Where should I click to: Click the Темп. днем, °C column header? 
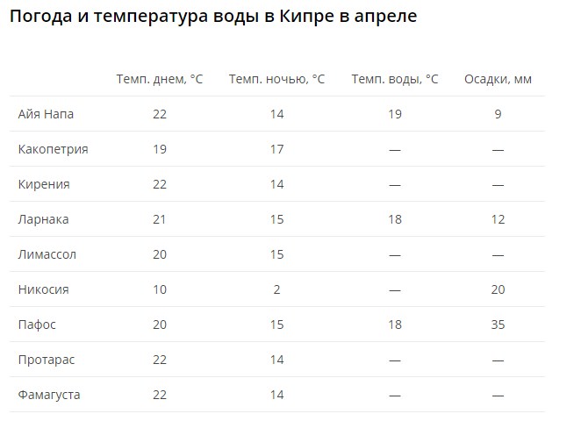pyautogui.click(x=160, y=79)
